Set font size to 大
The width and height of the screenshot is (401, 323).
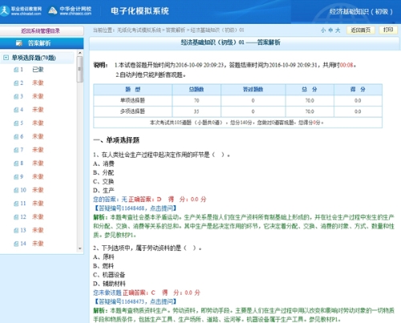click(x=338, y=30)
